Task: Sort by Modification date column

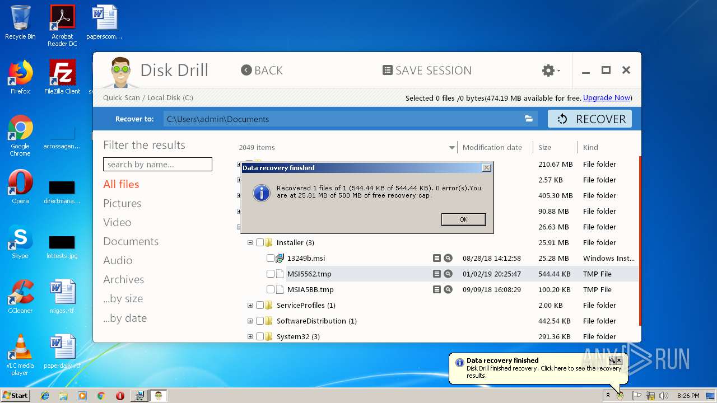Action: click(492, 147)
